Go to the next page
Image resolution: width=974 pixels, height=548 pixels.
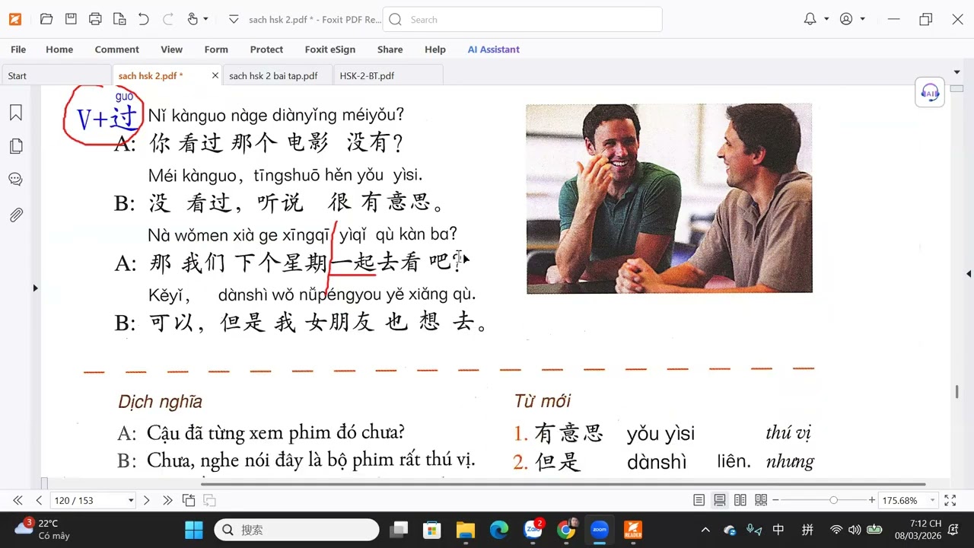tap(147, 500)
